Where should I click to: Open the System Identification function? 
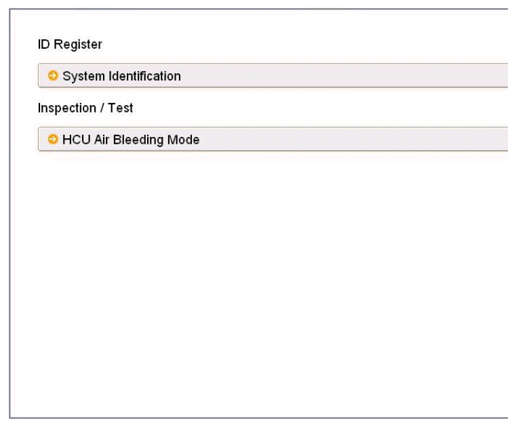tap(273, 76)
